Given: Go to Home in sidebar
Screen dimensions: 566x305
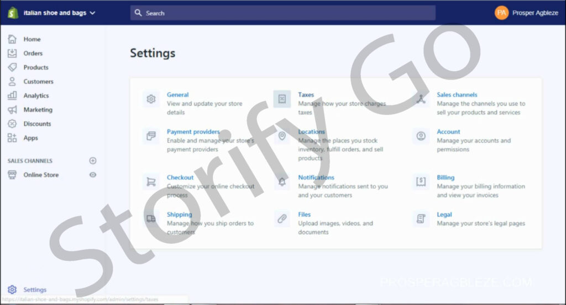Looking at the screenshot, I should [32, 39].
